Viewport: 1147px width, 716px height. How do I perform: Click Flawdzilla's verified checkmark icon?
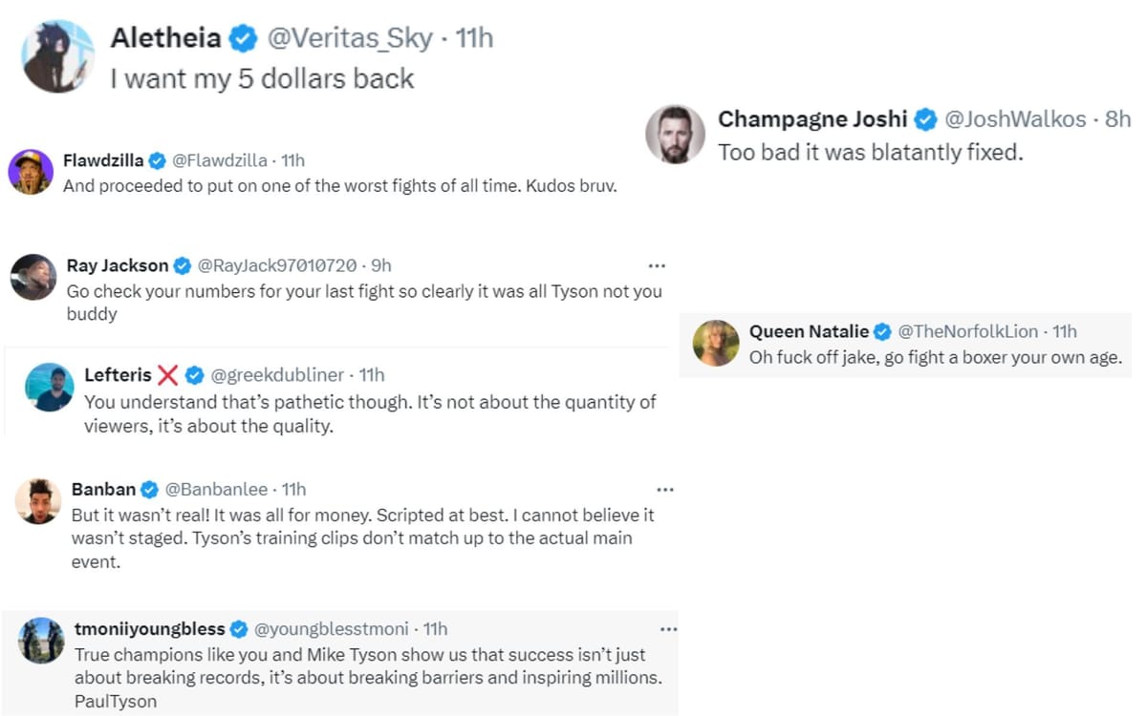[x=157, y=160]
